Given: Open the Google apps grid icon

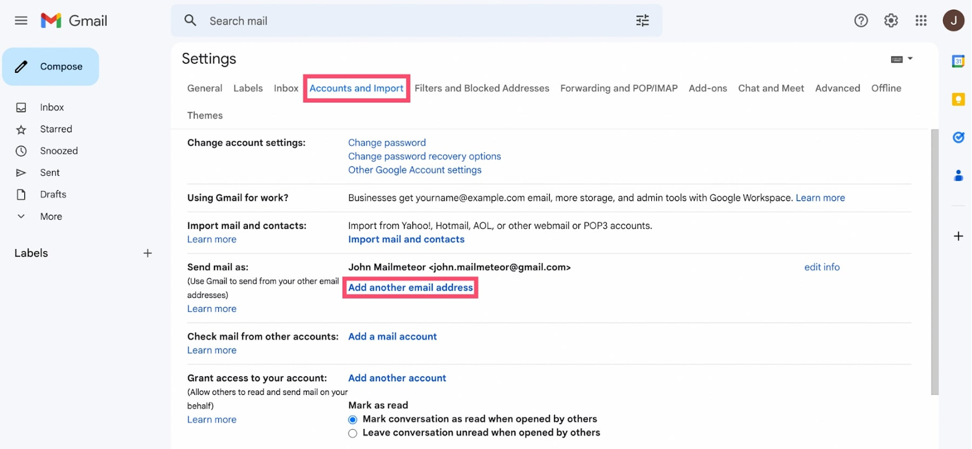Looking at the screenshot, I should 921,21.
